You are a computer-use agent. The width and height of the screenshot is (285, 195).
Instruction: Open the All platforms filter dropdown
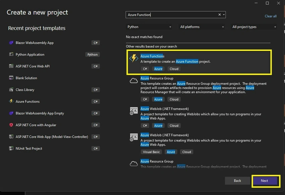(202, 27)
